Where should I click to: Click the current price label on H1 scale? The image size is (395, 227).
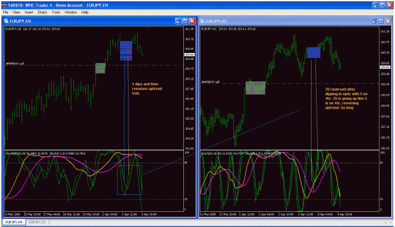(385, 67)
